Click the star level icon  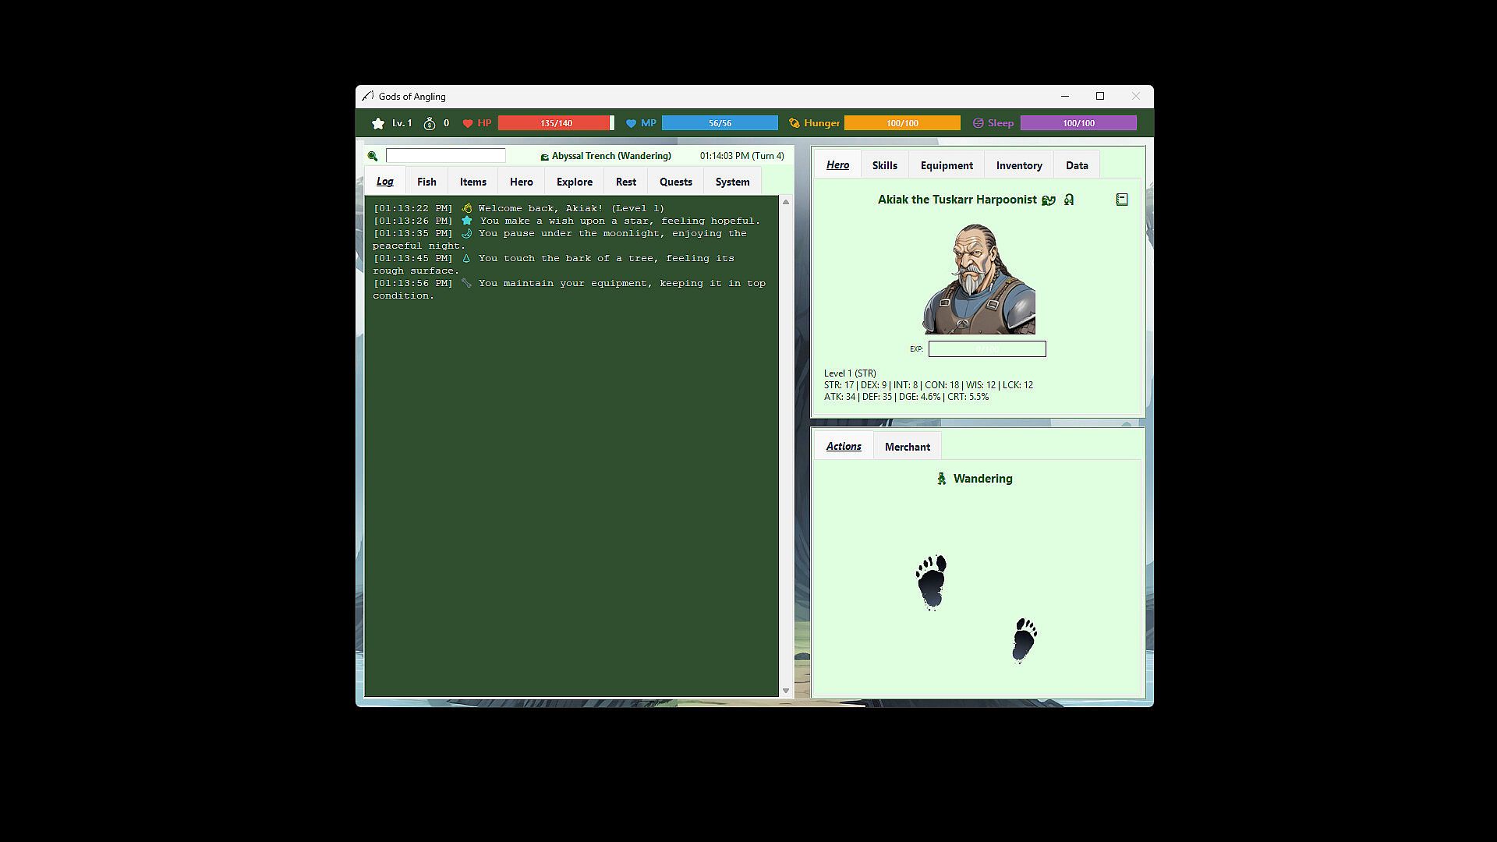[378, 123]
